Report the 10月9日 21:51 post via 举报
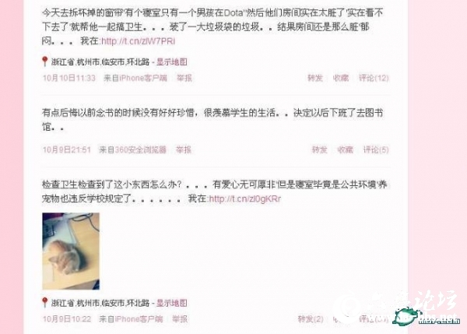Image resolution: width=467 pixels, height=334 pixels. 184,149
